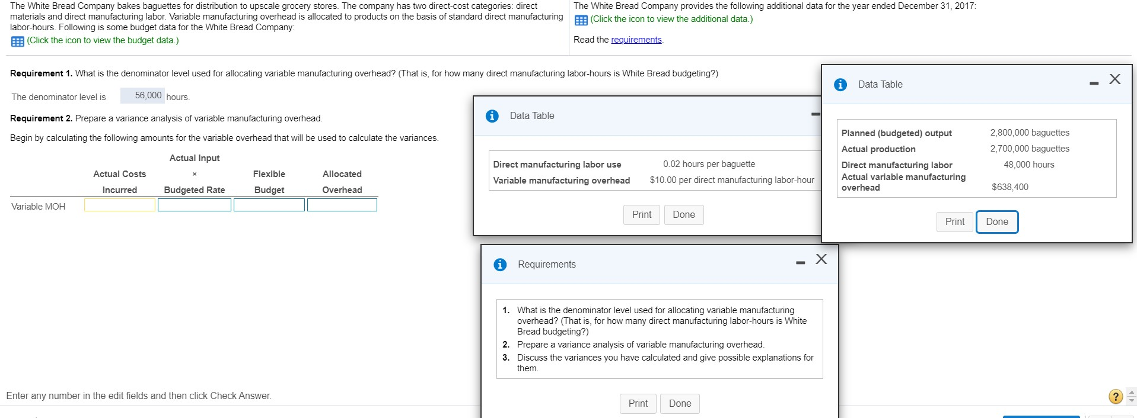Select '0.02 hours per baguette' text
The width and height of the screenshot is (1137, 418).
pyautogui.click(x=709, y=164)
